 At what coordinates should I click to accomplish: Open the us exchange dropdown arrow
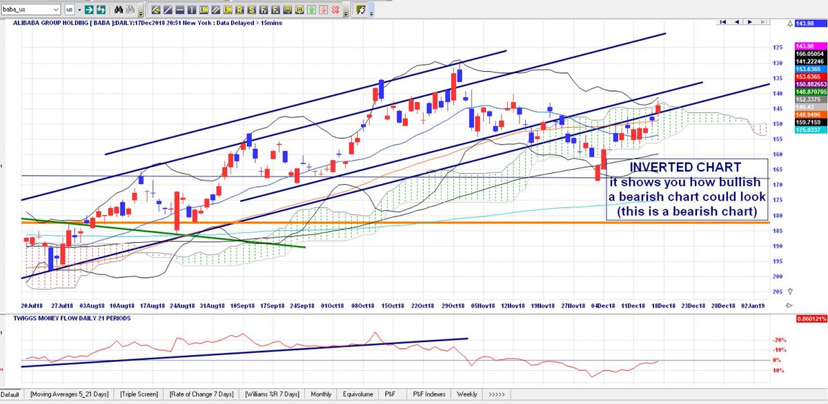pos(78,10)
